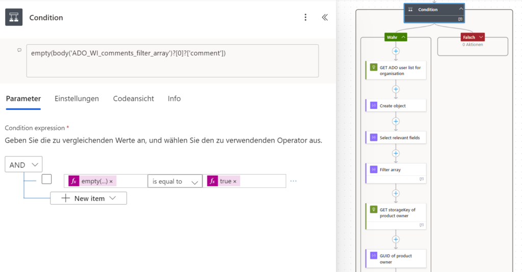522x272 pixels.
Task: Collapse the Wahr branch
Action: point(403,37)
